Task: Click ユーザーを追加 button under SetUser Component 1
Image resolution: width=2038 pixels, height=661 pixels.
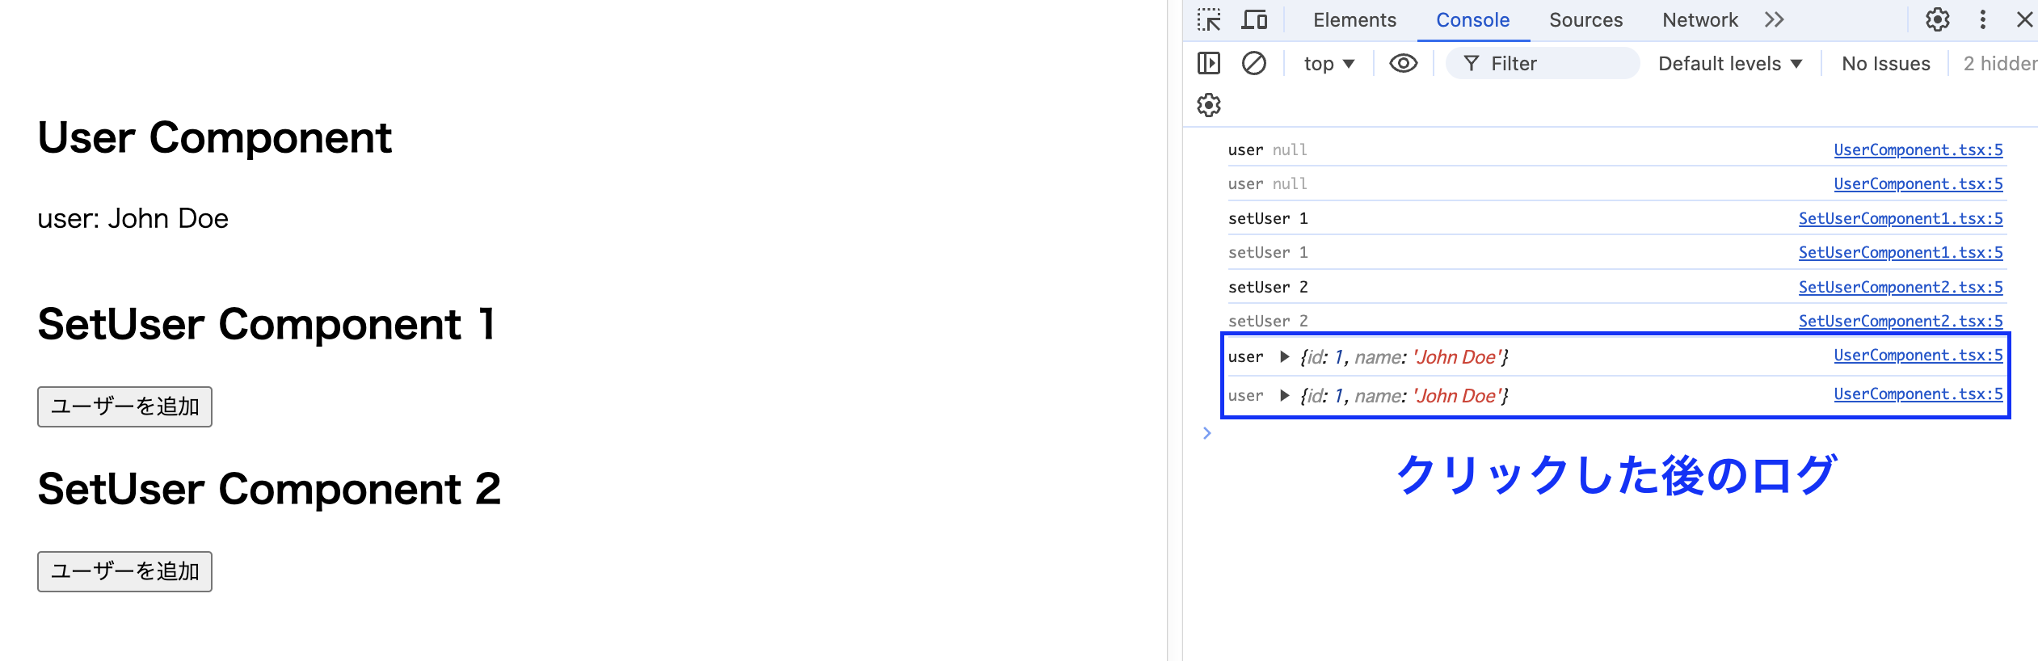Action: tap(124, 406)
